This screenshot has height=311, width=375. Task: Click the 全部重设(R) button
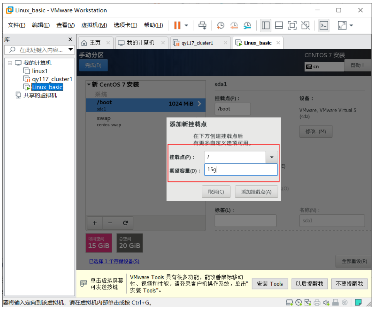(354, 261)
